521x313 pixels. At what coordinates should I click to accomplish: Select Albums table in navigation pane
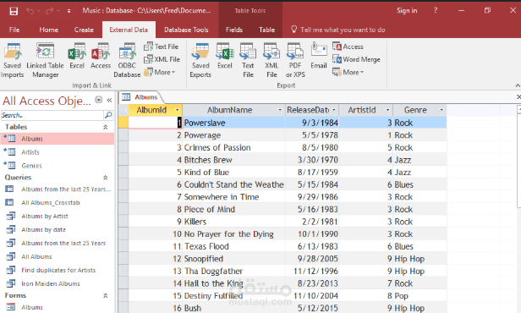pos(58,139)
